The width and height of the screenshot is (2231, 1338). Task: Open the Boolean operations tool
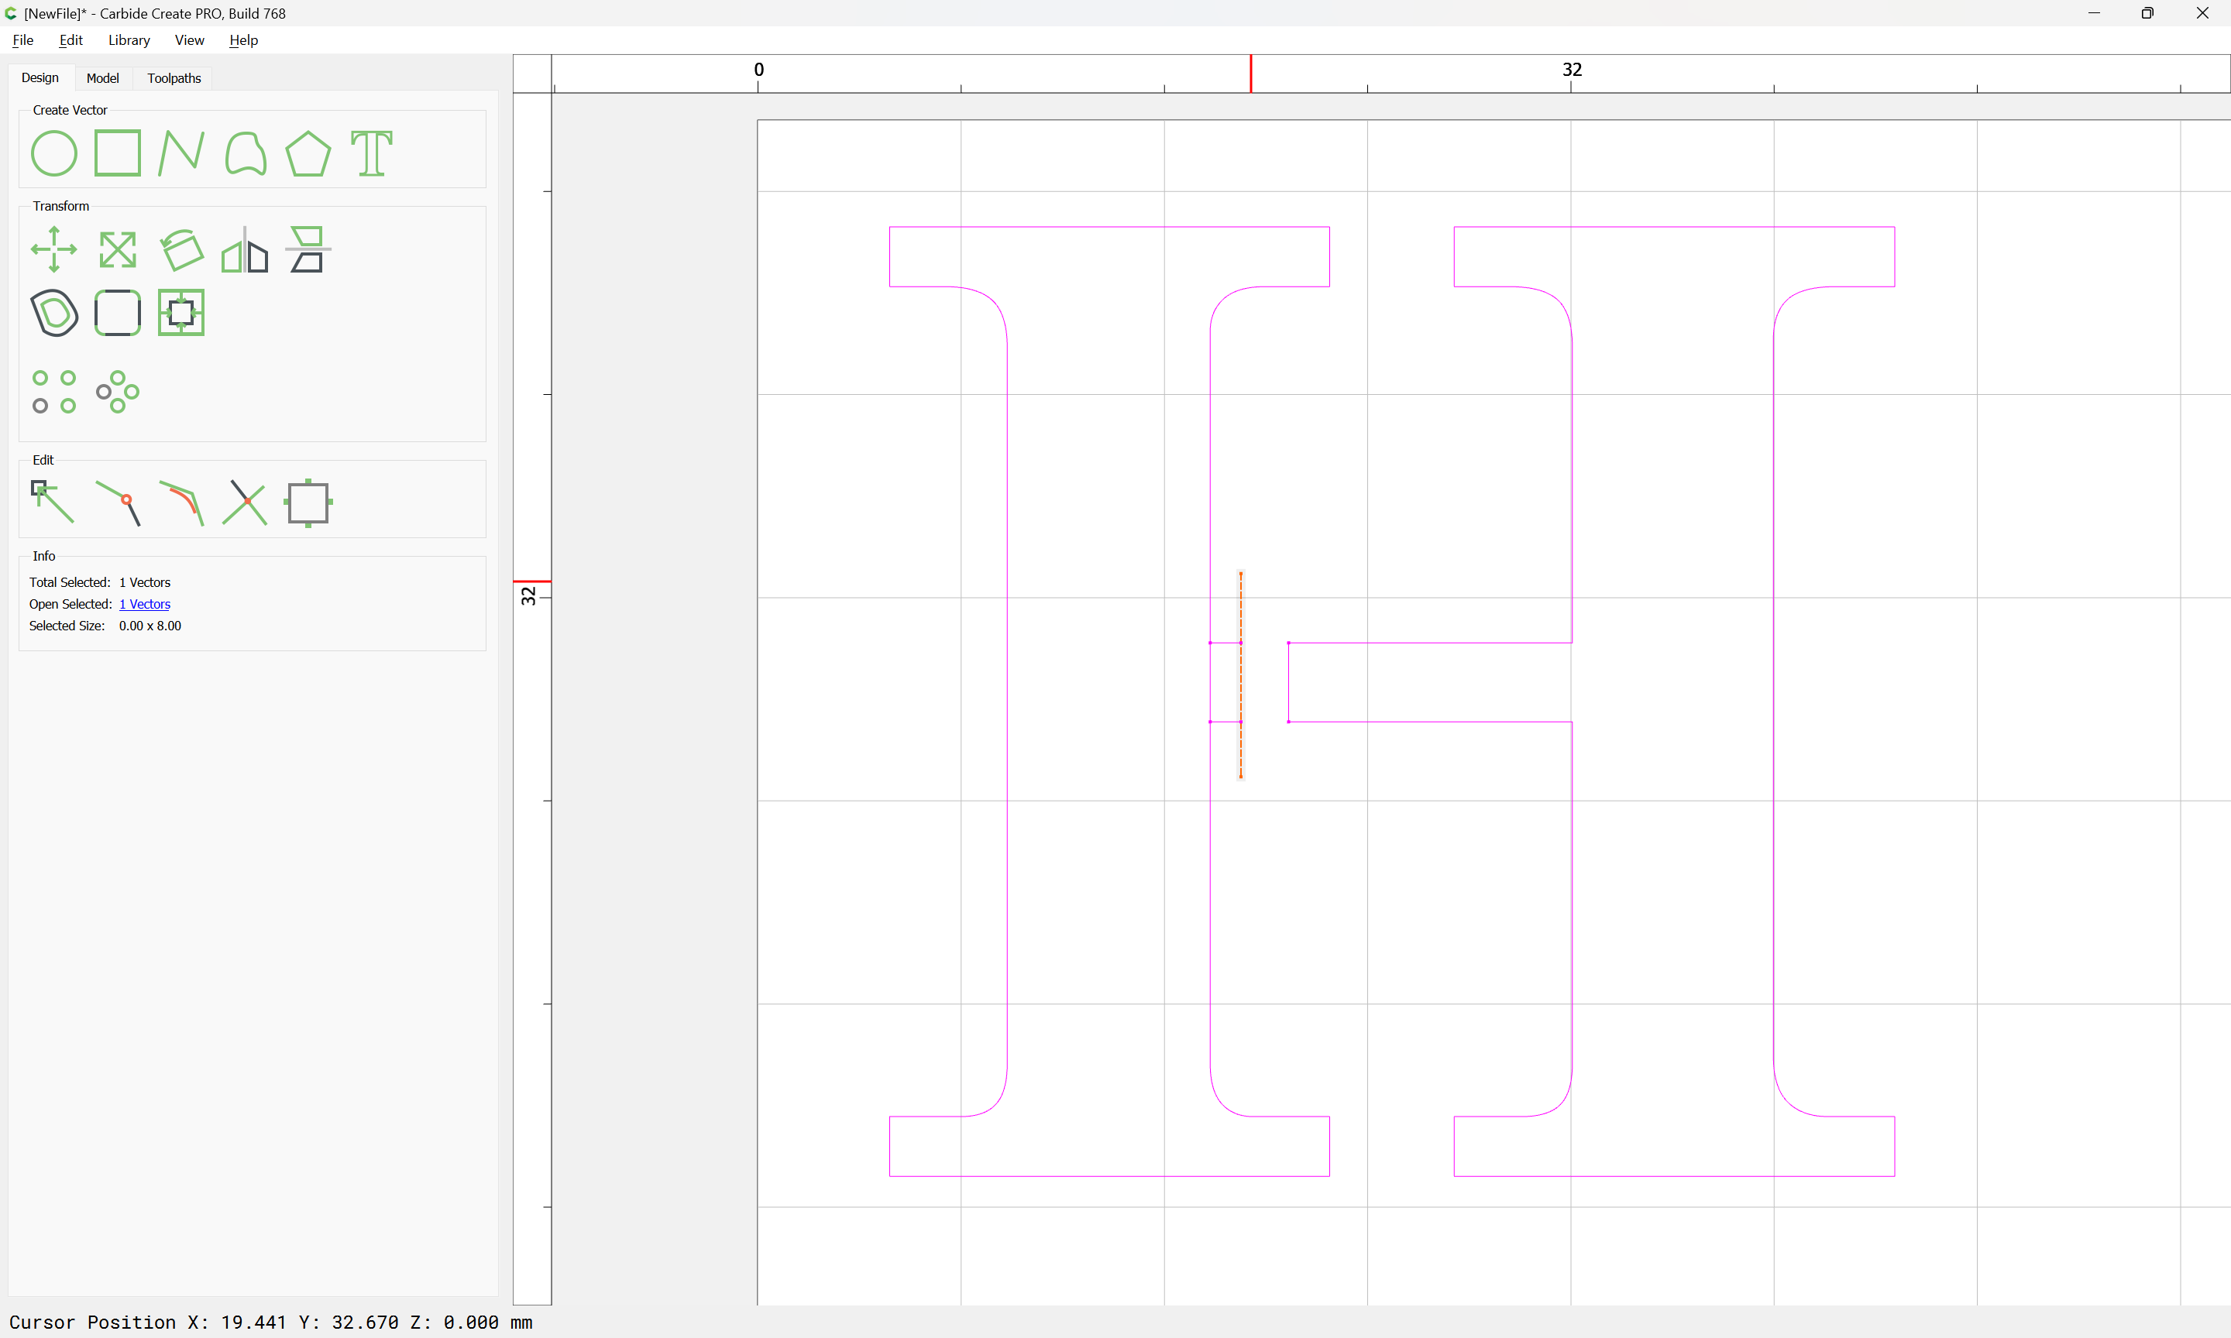pyautogui.click(x=181, y=313)
